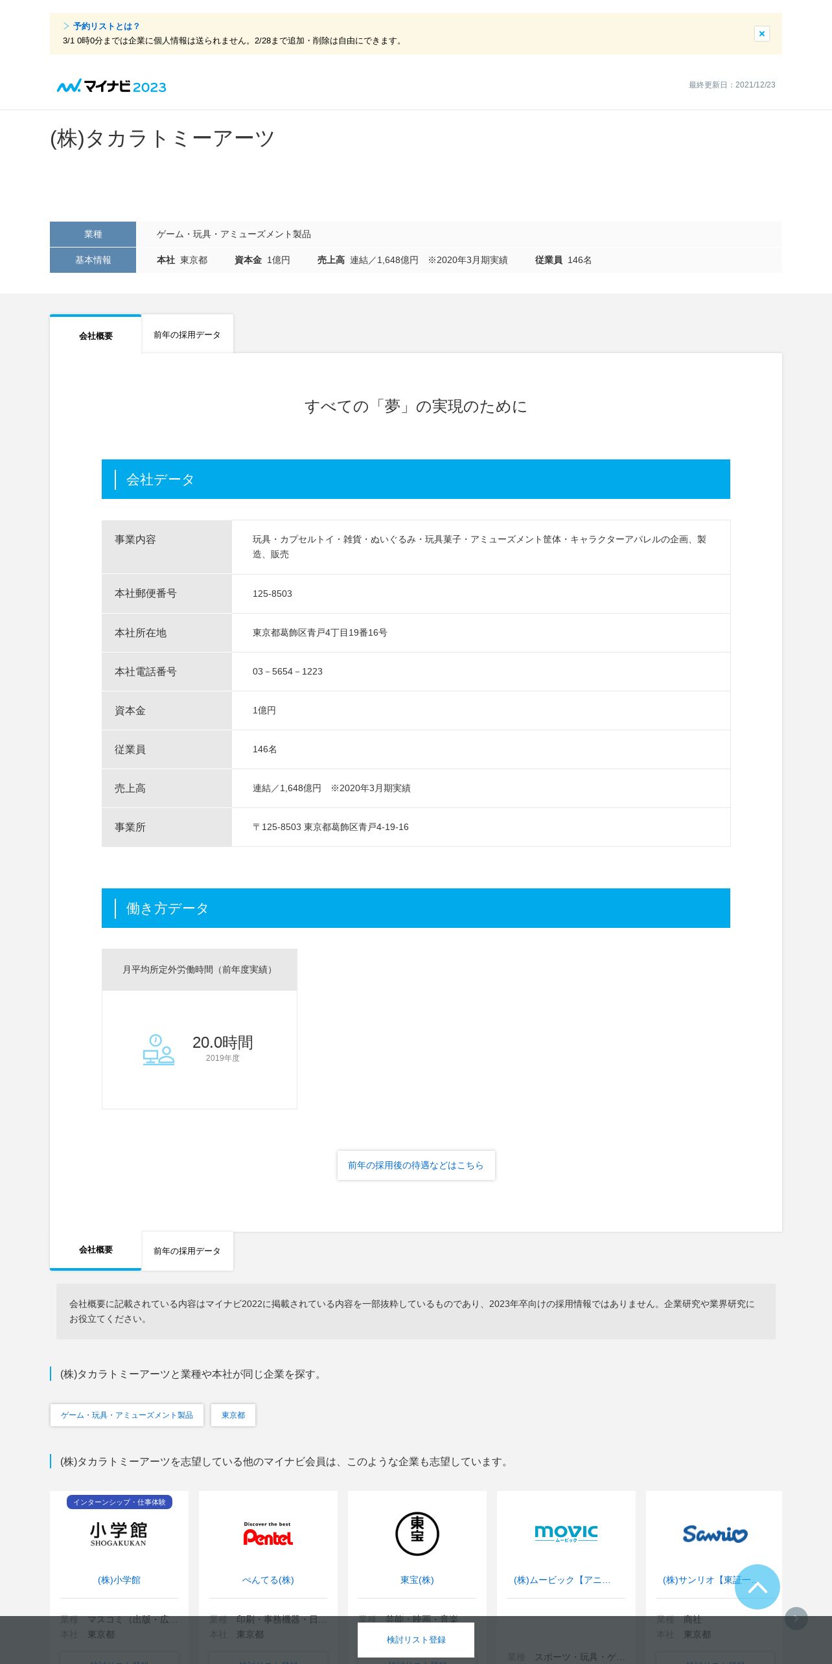Click the phone number 03－5654－1223
Screen dimensions: 832x1664
[x=288, y=671]
